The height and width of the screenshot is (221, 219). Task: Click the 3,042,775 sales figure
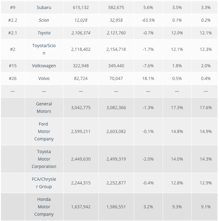click(x=81, y=108)
